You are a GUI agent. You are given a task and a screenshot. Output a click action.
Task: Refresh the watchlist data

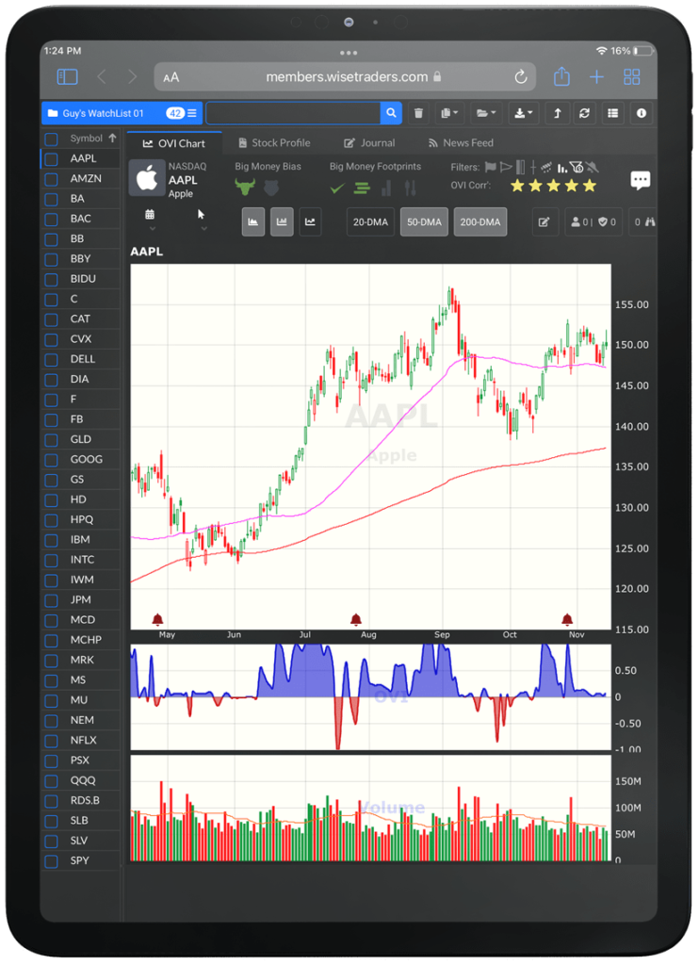(585, 113)
